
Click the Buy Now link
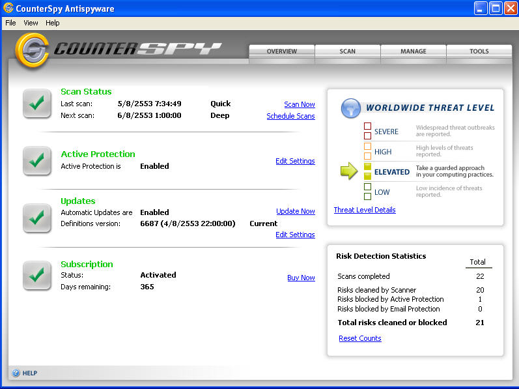click(302, 278)
